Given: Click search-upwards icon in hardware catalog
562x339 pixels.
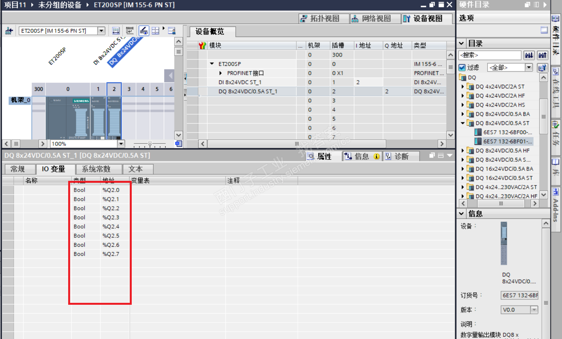Looking at the screenshot, I should point(542,55).
